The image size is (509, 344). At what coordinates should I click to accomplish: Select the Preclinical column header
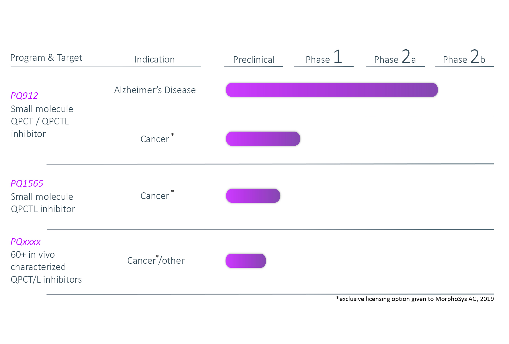[254, 60]
